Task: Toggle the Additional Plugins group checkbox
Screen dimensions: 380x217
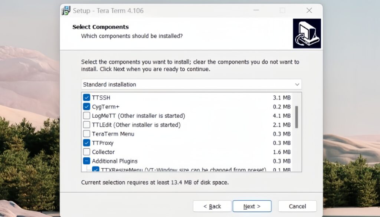Action: coord(86,161)
